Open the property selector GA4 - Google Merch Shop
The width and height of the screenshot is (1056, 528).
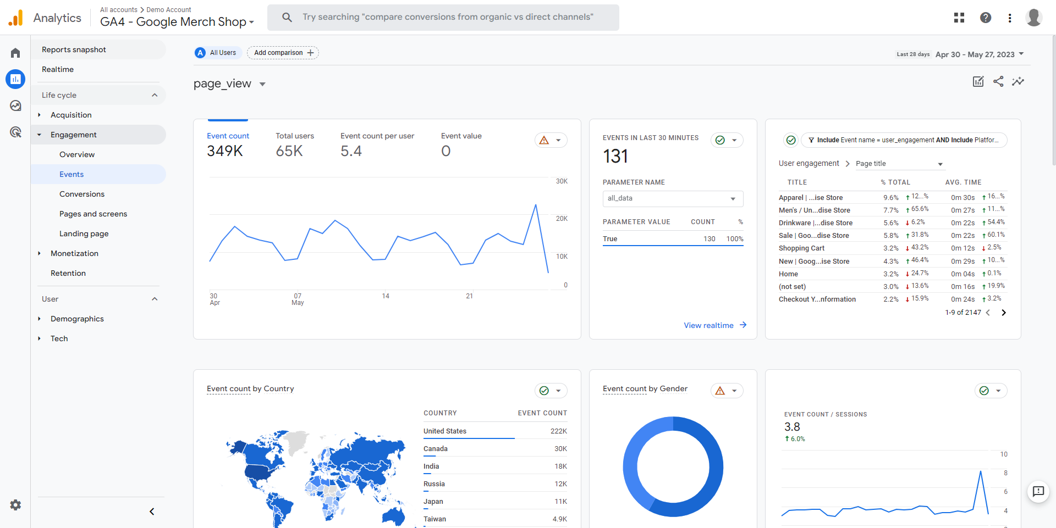pos(177,22)
